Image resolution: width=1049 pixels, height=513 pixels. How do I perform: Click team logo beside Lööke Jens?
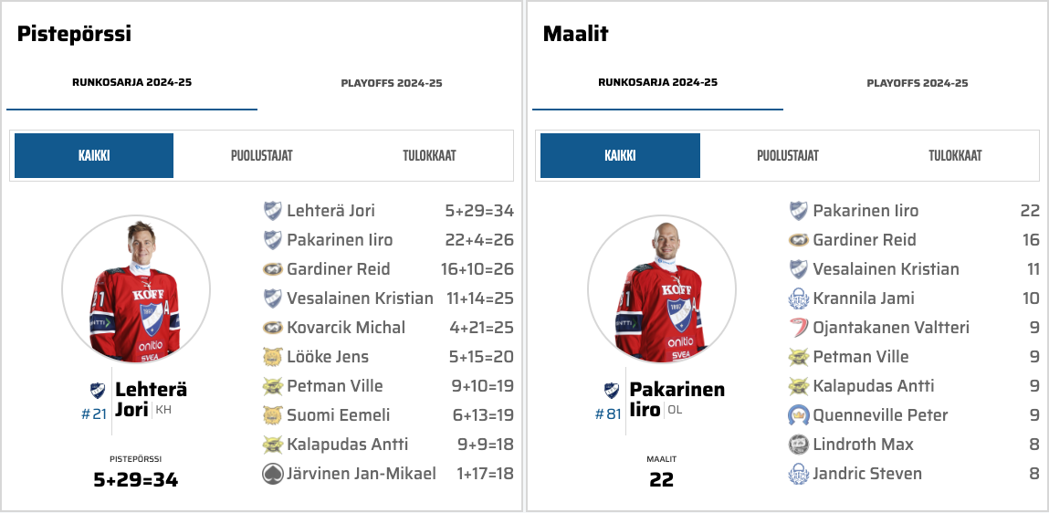273,357
